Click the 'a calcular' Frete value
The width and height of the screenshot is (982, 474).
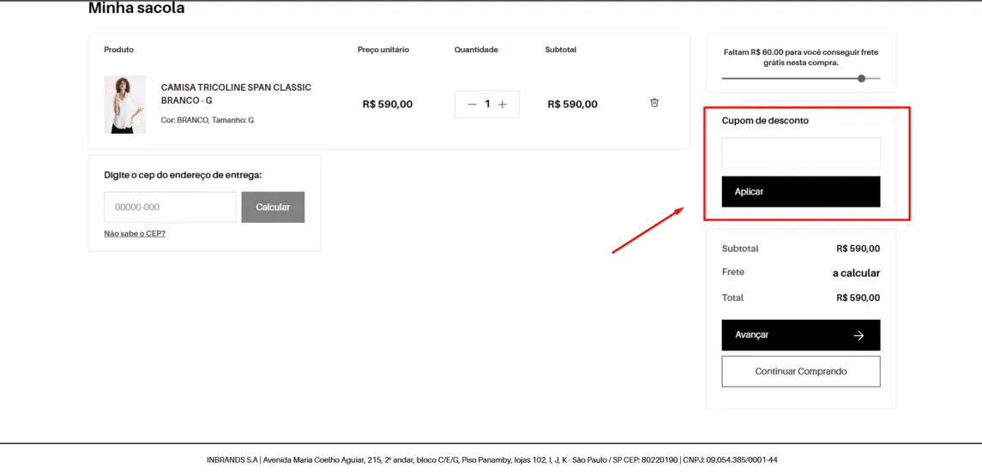click(x=856, y=273)
